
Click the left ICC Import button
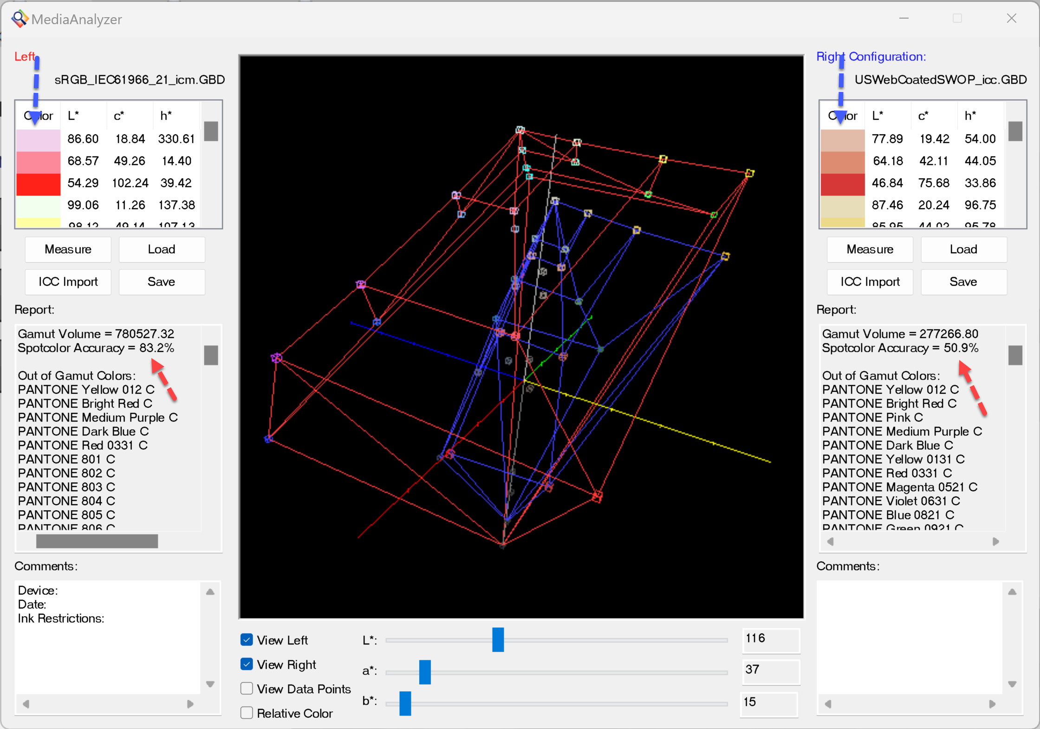tap(68, 282)
